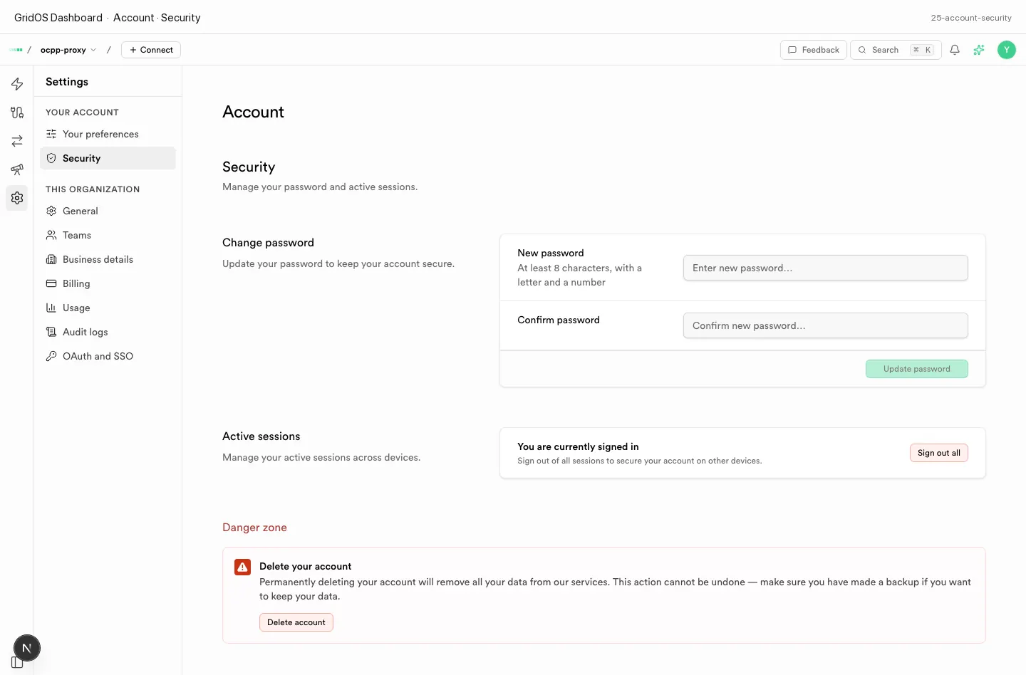Click the Confirm new password field
The image size is (1026, 675).
(825, 325)
